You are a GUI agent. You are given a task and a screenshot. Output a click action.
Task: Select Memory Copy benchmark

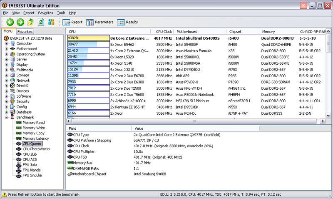34,133
